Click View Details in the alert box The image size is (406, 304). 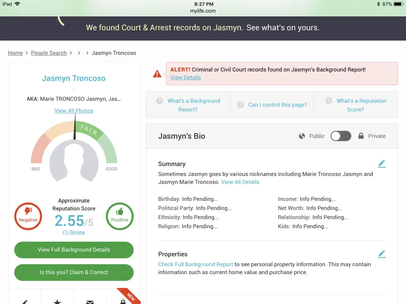(x=185, y=78)
